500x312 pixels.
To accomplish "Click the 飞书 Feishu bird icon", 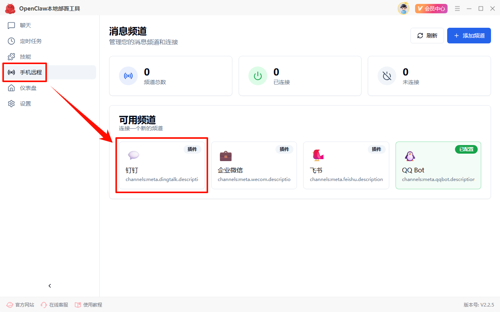I will (318, 156).
